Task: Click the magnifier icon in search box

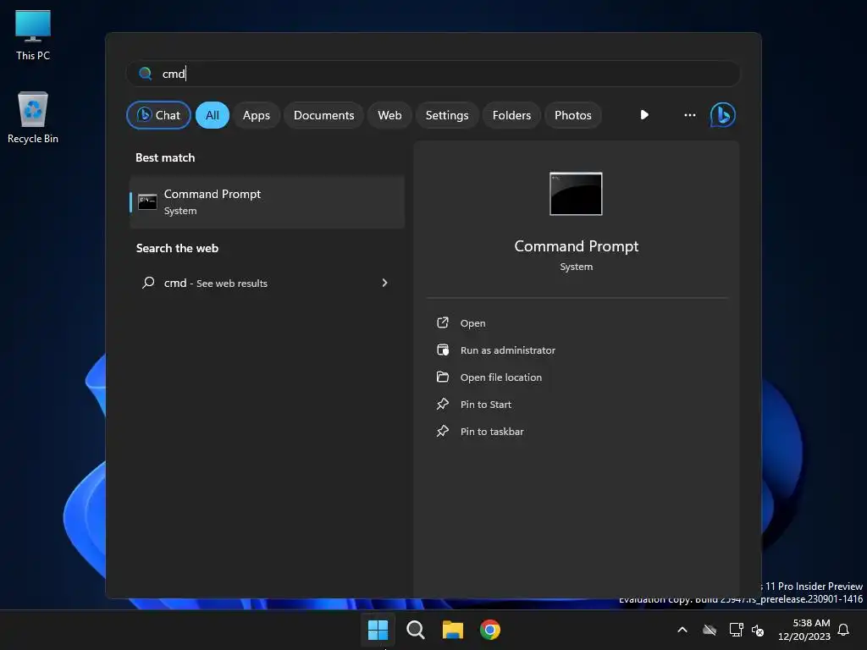Action: pos(146,74)
